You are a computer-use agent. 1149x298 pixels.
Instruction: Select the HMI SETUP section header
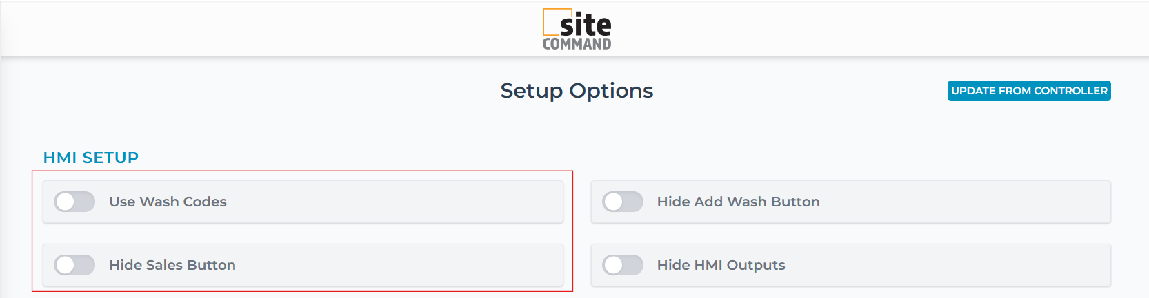coord(91,158)
